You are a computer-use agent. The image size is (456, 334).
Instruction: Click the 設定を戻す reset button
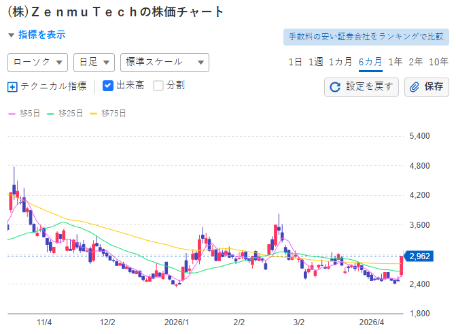pyautogui.click(x=361, y=87)
